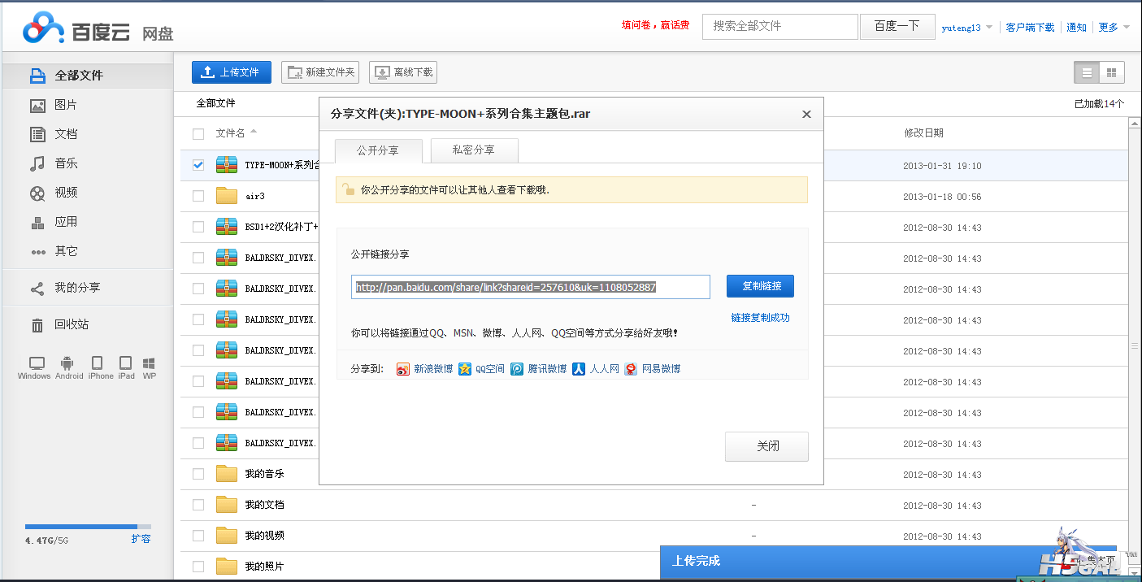Switch to 私密分享 tab
The image size is (1142, 582).
coord(474,150)
